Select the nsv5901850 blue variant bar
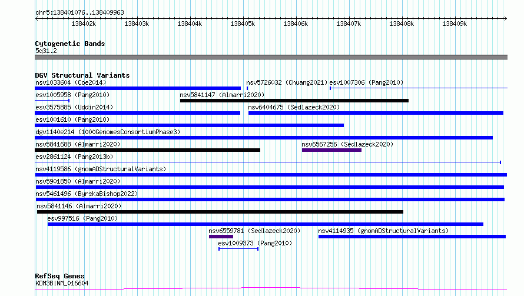524x296 pixels. pos(269,187)
